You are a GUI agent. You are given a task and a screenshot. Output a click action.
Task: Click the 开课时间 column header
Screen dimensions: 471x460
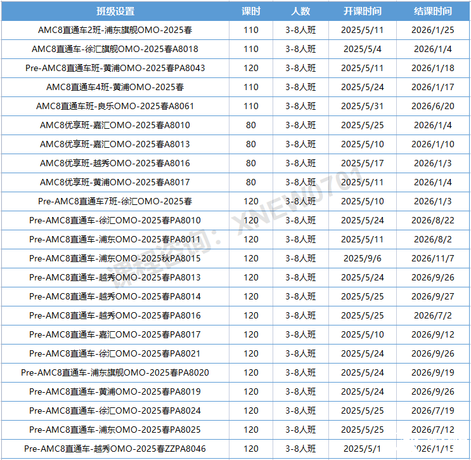[x=362, y=11]
